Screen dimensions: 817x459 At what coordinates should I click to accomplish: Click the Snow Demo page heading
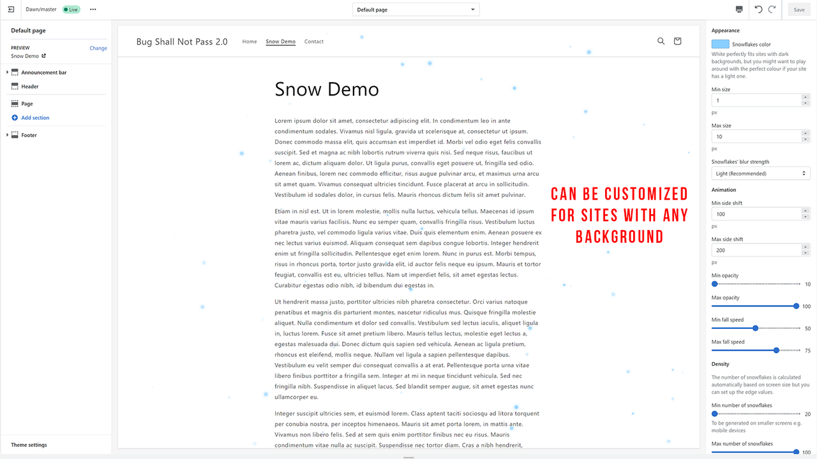click(327, 89)
